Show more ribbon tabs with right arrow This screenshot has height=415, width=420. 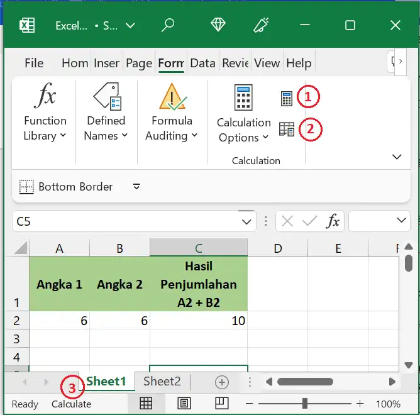point(401,62)
